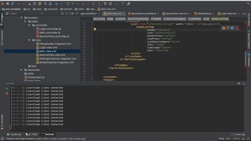
Task: Click the Search Everywhere magnifier icon
Action: coord(248,4)
